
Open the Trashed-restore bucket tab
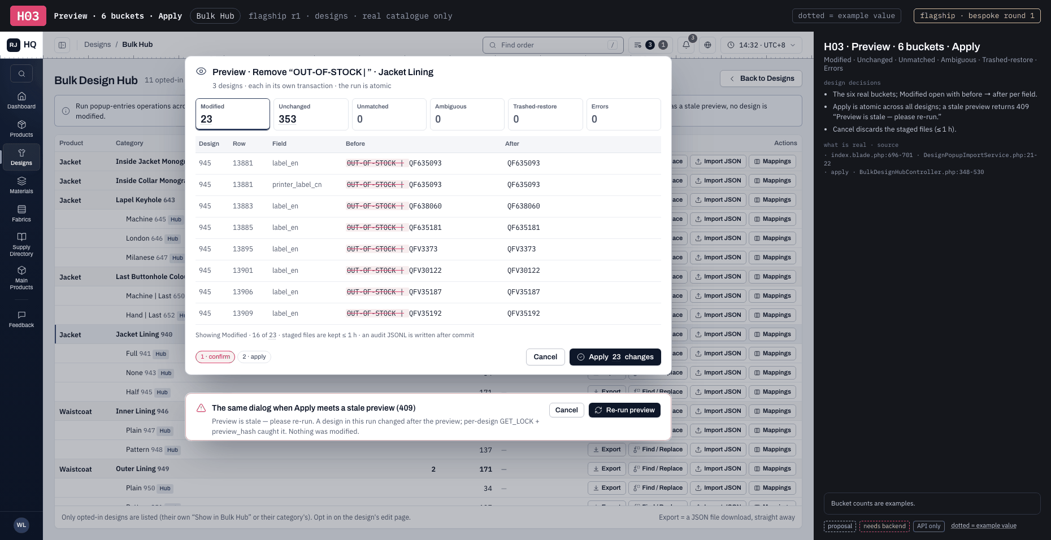click(x=545, y=114)
